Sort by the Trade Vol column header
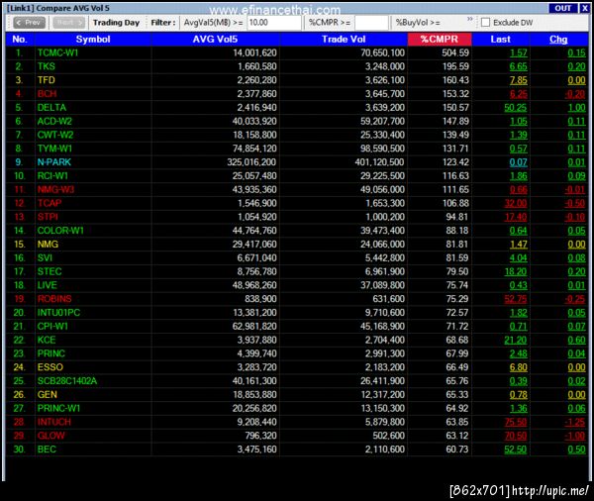The height and width of the screenshot is (501, 594). coord(344,40)
